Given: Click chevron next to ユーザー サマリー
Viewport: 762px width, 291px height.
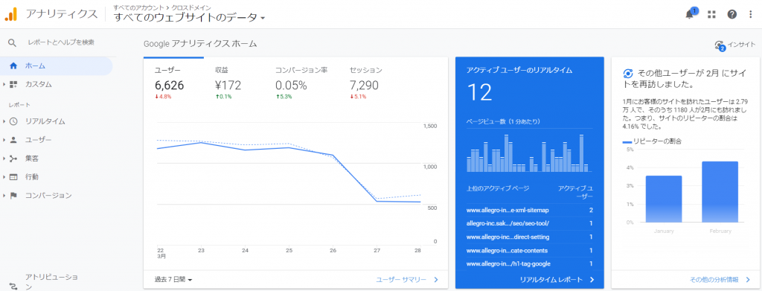Looking at the screenshot, I should coord(436,279).
